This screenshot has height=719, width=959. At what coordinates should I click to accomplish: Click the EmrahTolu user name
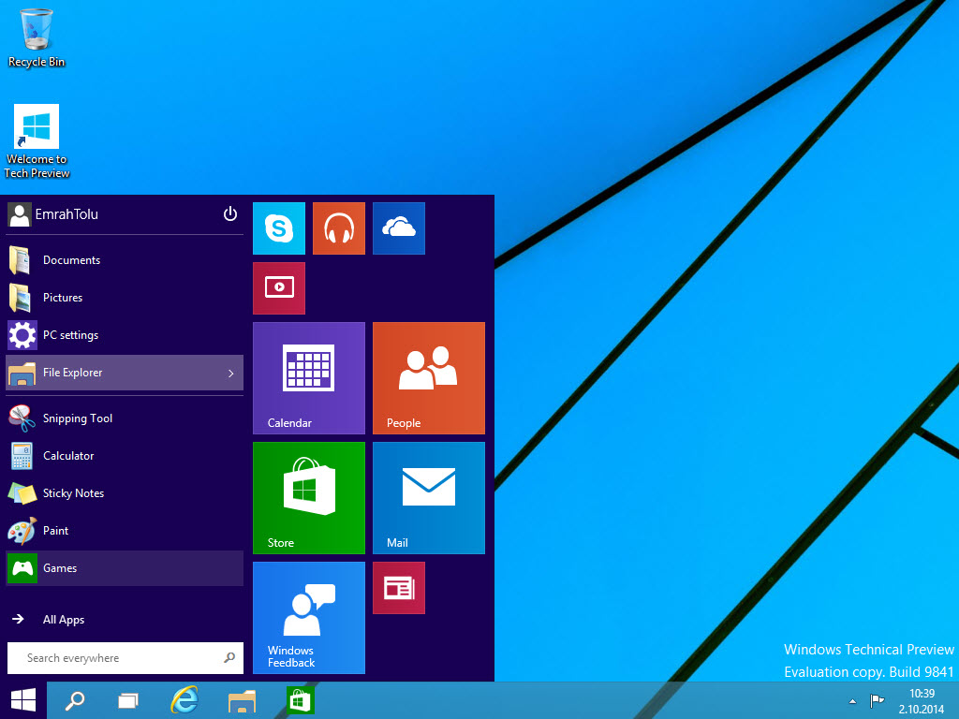[x=66, y=214]
